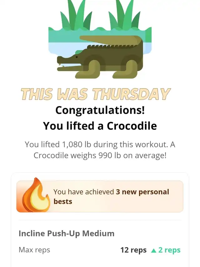Click the Max reps label
Screen dimensions: 200x267
coord(34,250)
